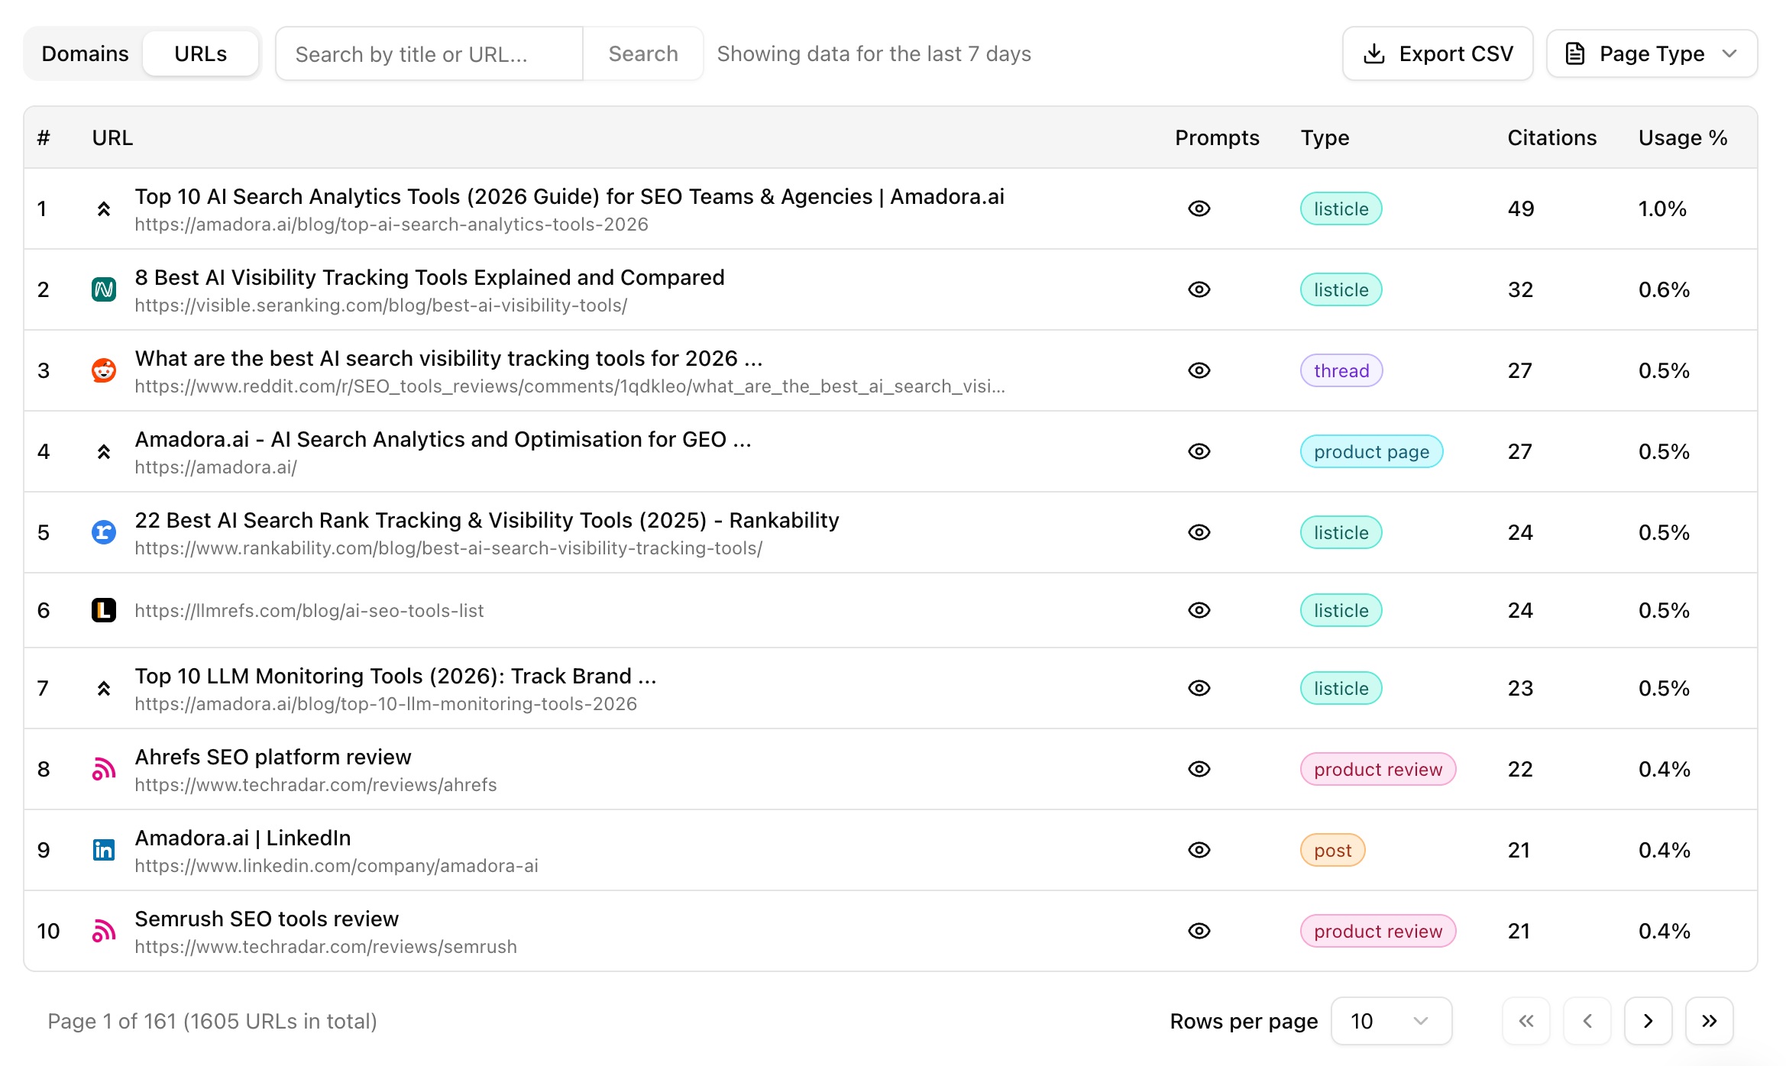This screenshot has height=1066, width=1786.
Task: Select the URLs tab
Action: coord(200,53)
